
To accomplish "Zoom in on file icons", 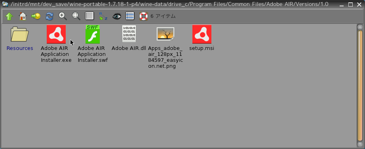I will pyautogui.click(x=63, y=16).
